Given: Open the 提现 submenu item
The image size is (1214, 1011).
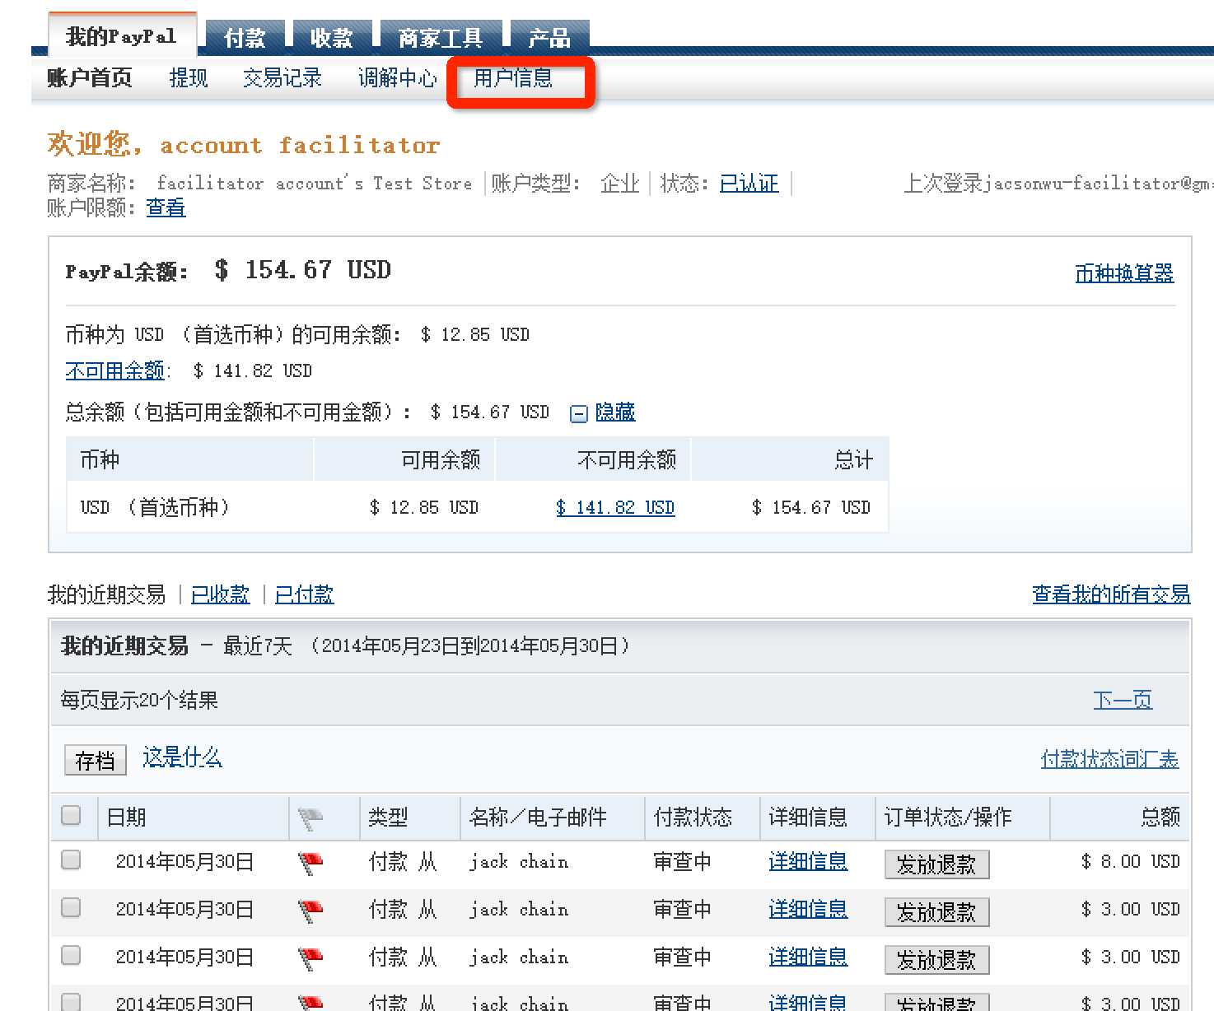Looking at the screenshot, I should point(189,78).
